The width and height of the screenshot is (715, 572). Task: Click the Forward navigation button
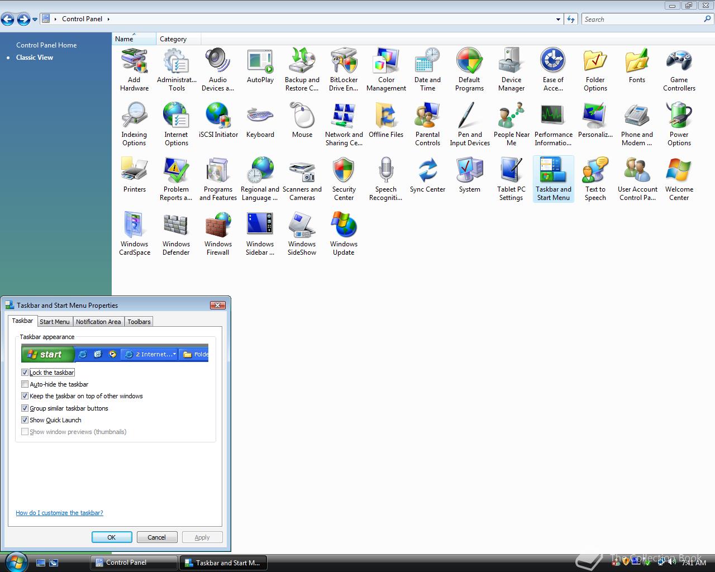tap(23, 20)
